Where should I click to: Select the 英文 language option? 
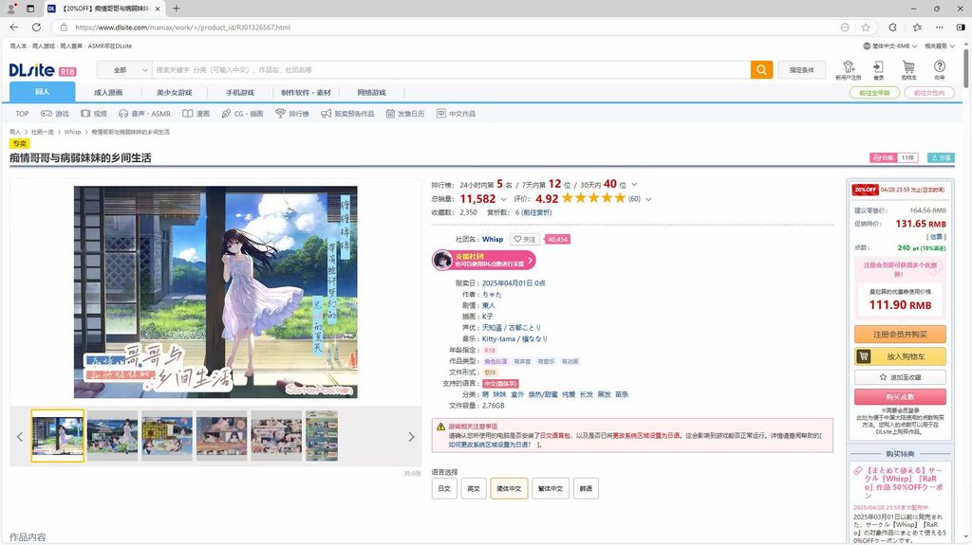tap(474, 489)
